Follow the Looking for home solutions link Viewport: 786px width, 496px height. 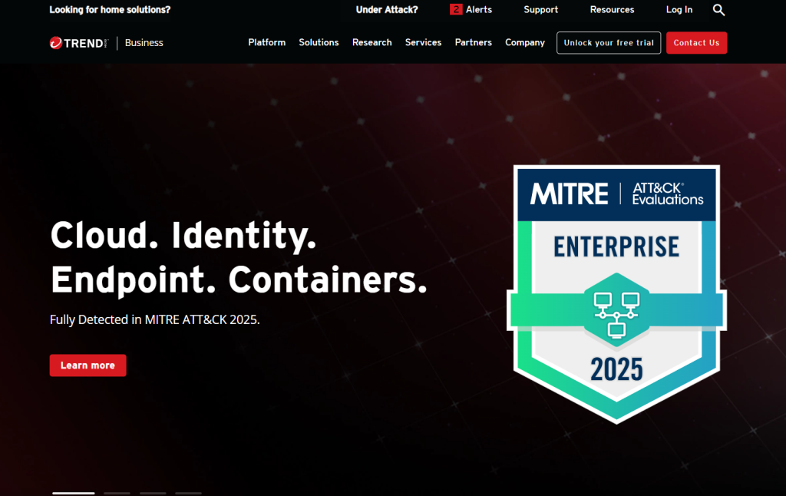coord(110,10)
